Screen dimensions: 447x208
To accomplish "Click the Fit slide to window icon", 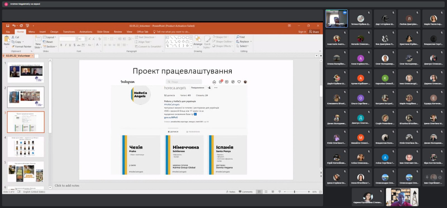I will (x=320, y=192).
